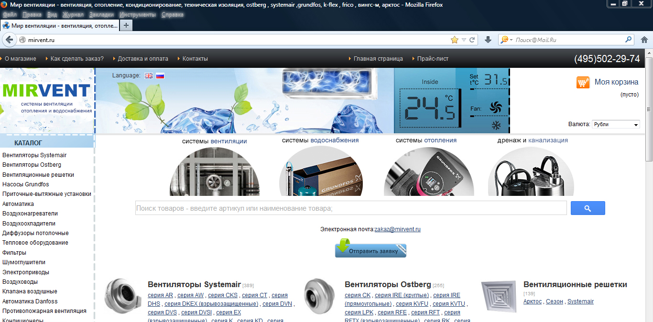Open catalog item Вентиляторы Ostberg
This screenshot has height=322, width=653.
(x=32, y=165)
